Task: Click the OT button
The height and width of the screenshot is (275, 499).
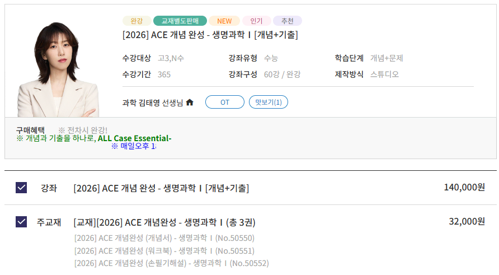Action: 225,102
